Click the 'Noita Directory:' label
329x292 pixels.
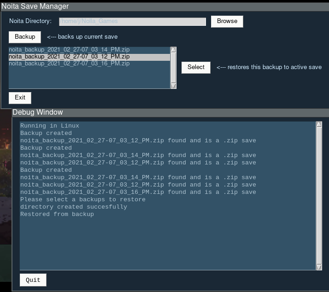30,21
